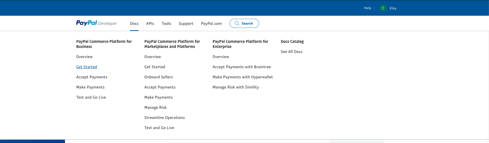This screenshot has width=489, height=143.
Task: Open Test and Go Live under Marketplaces
Action: (159, 128)
